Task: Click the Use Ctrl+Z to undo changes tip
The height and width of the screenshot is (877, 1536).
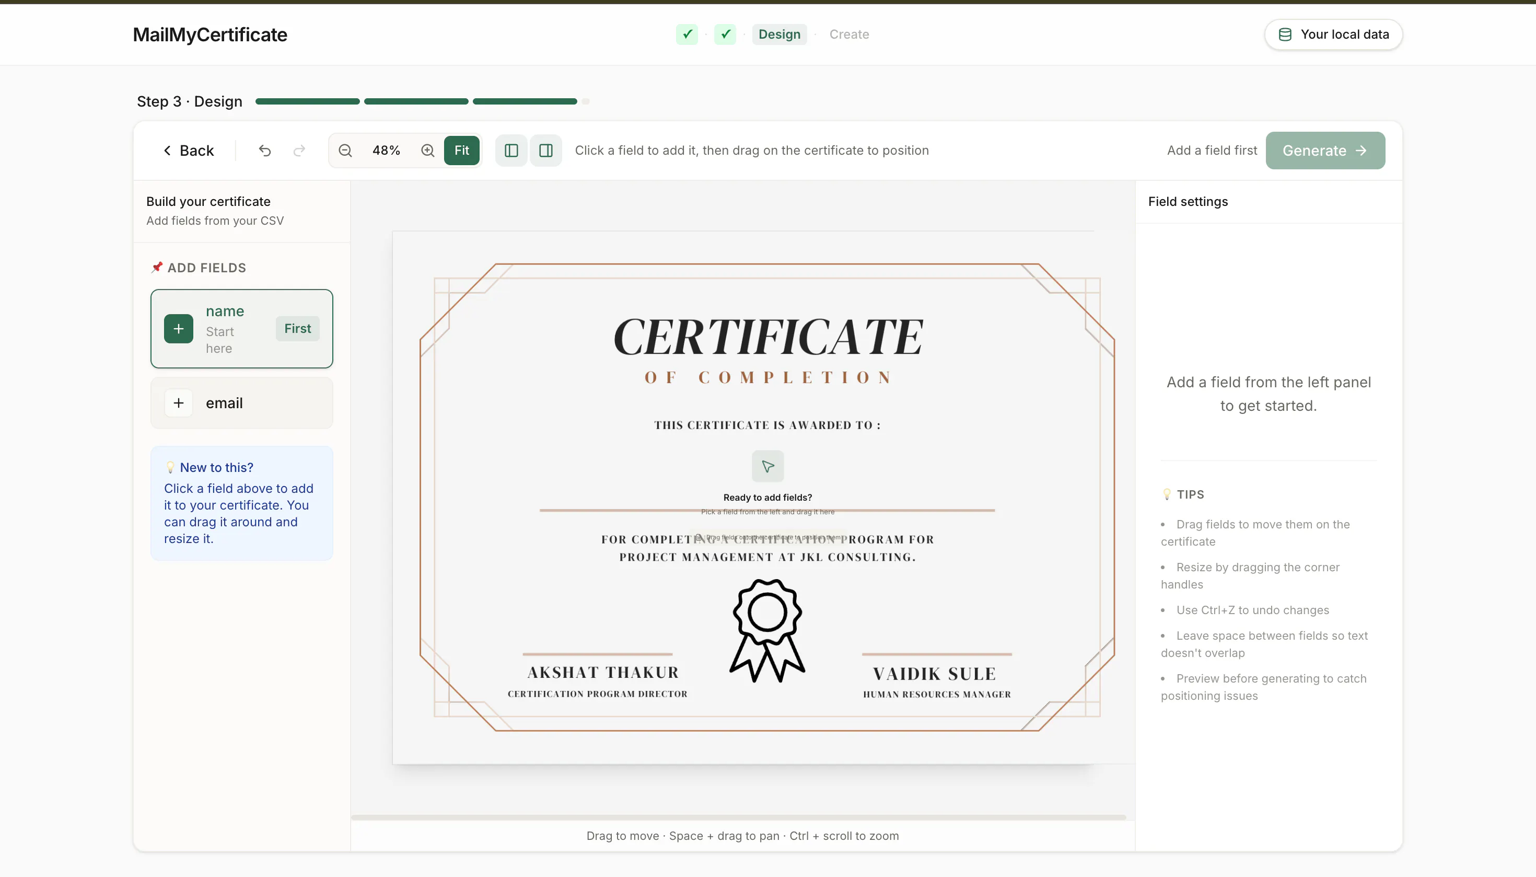Action: [x=1252, y=610]
